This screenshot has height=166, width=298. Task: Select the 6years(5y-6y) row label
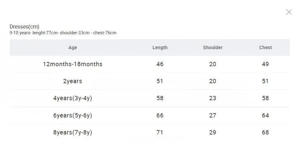pyautogui.click(x=73, y=115)
